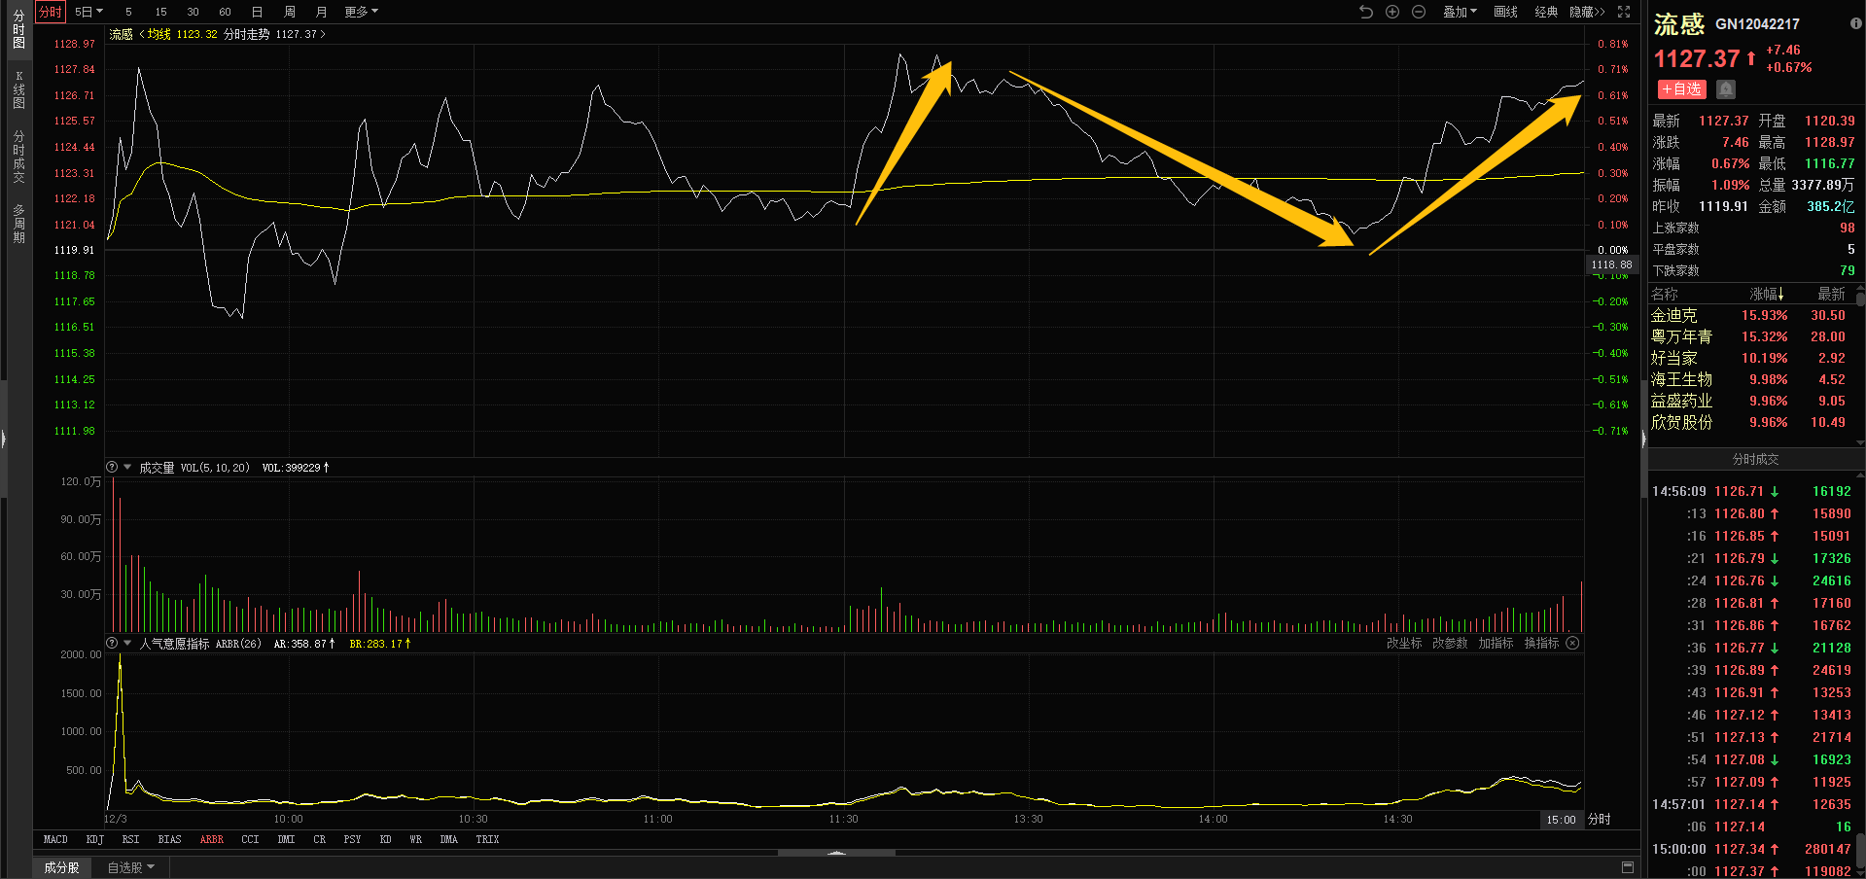Click the +自选 button
Screen dimensions: 1866x879
tap(1681, 89)
